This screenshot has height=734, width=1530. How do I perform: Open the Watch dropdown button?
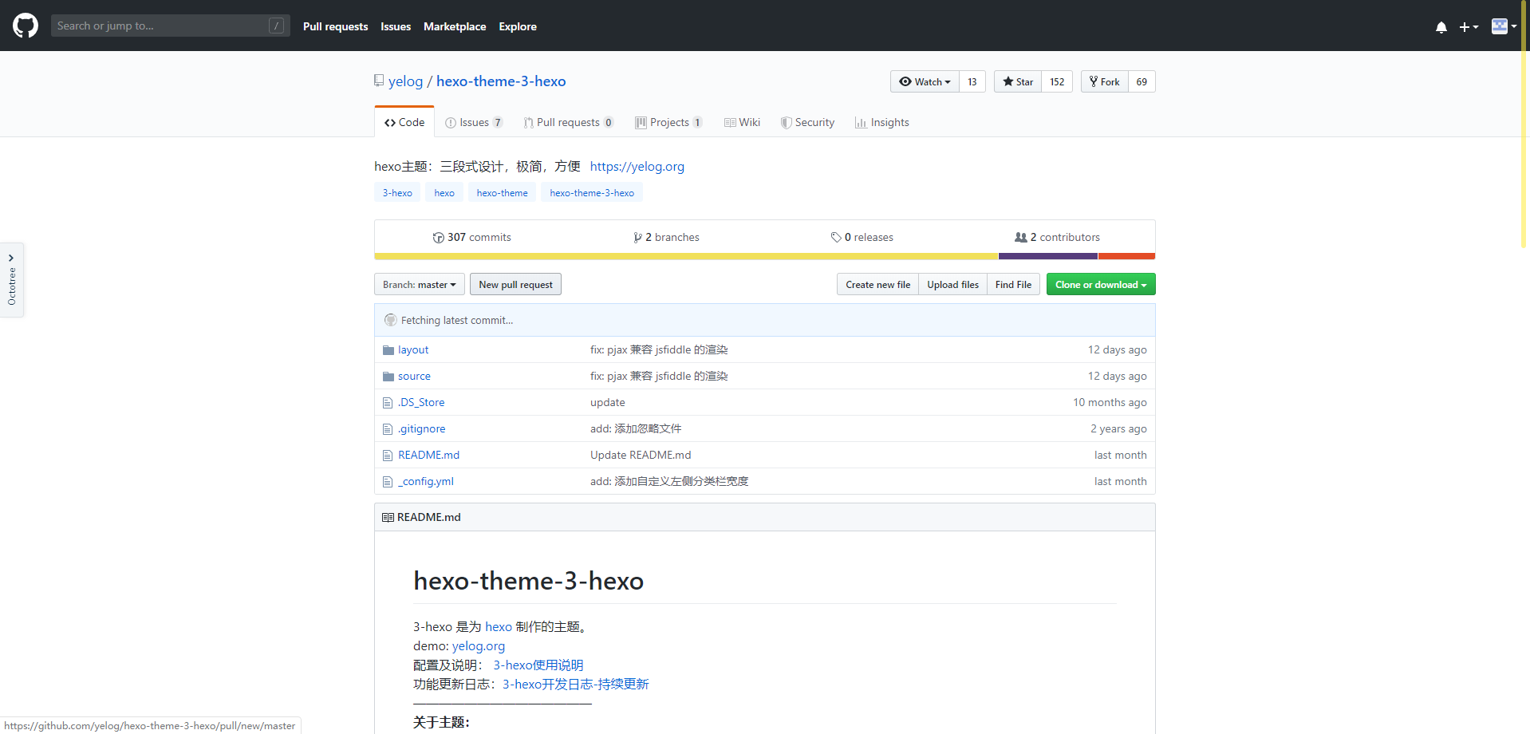click(925, 81)
